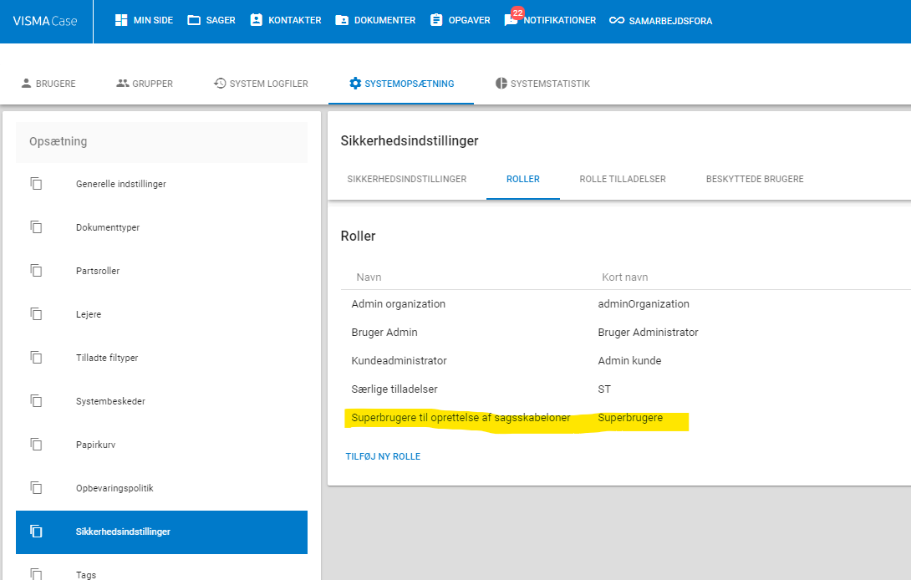Image resolution: width=911 pixels, height=580 pixels.
Task: Click the Navn column header
Action: click(x=369, y=277)
